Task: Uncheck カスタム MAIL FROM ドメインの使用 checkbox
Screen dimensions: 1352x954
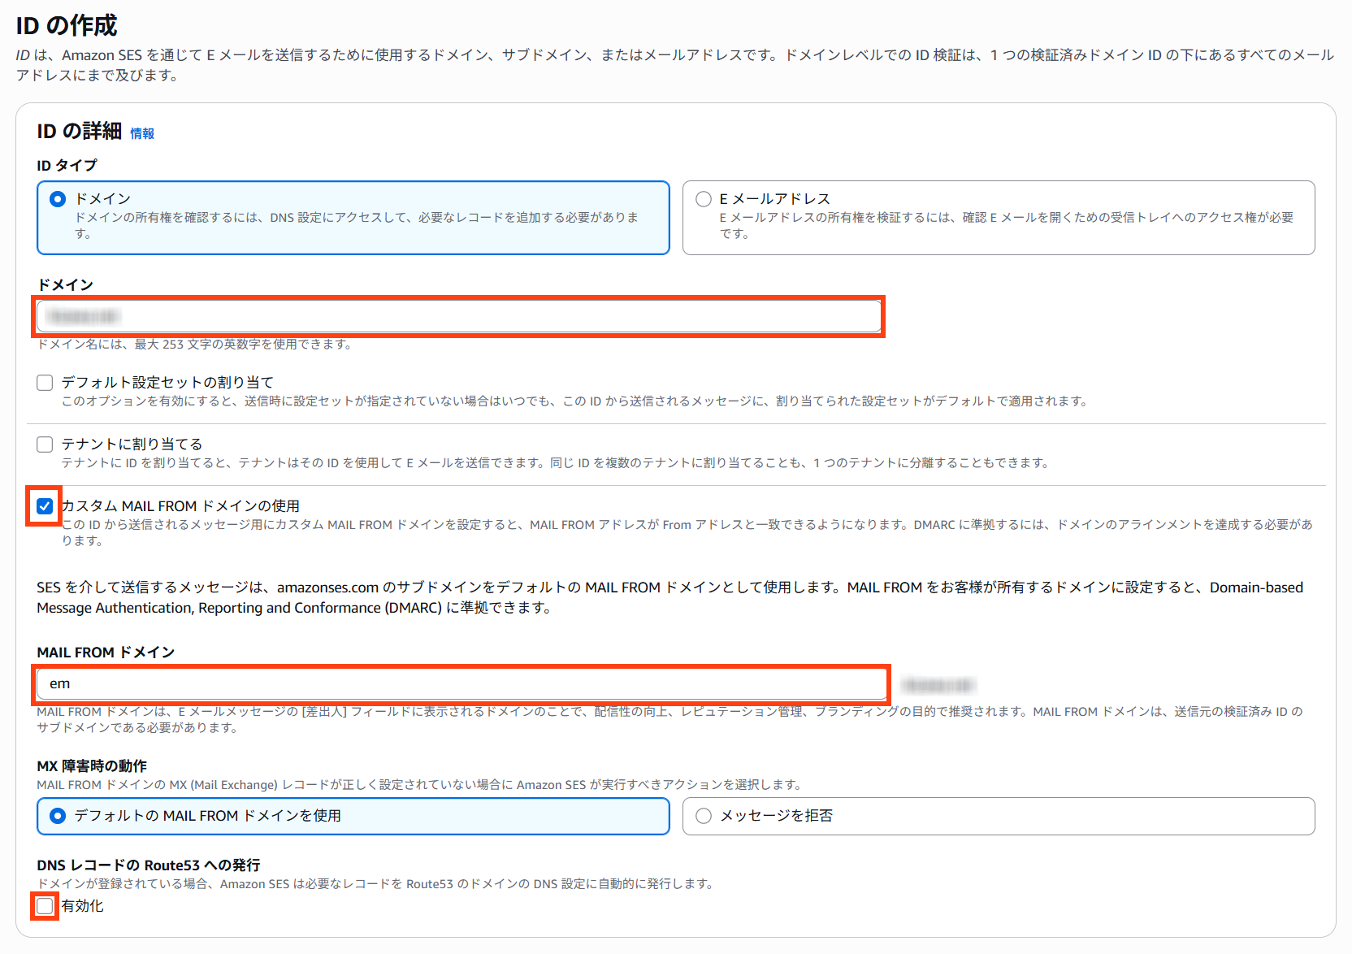Action: coord(45,506)
